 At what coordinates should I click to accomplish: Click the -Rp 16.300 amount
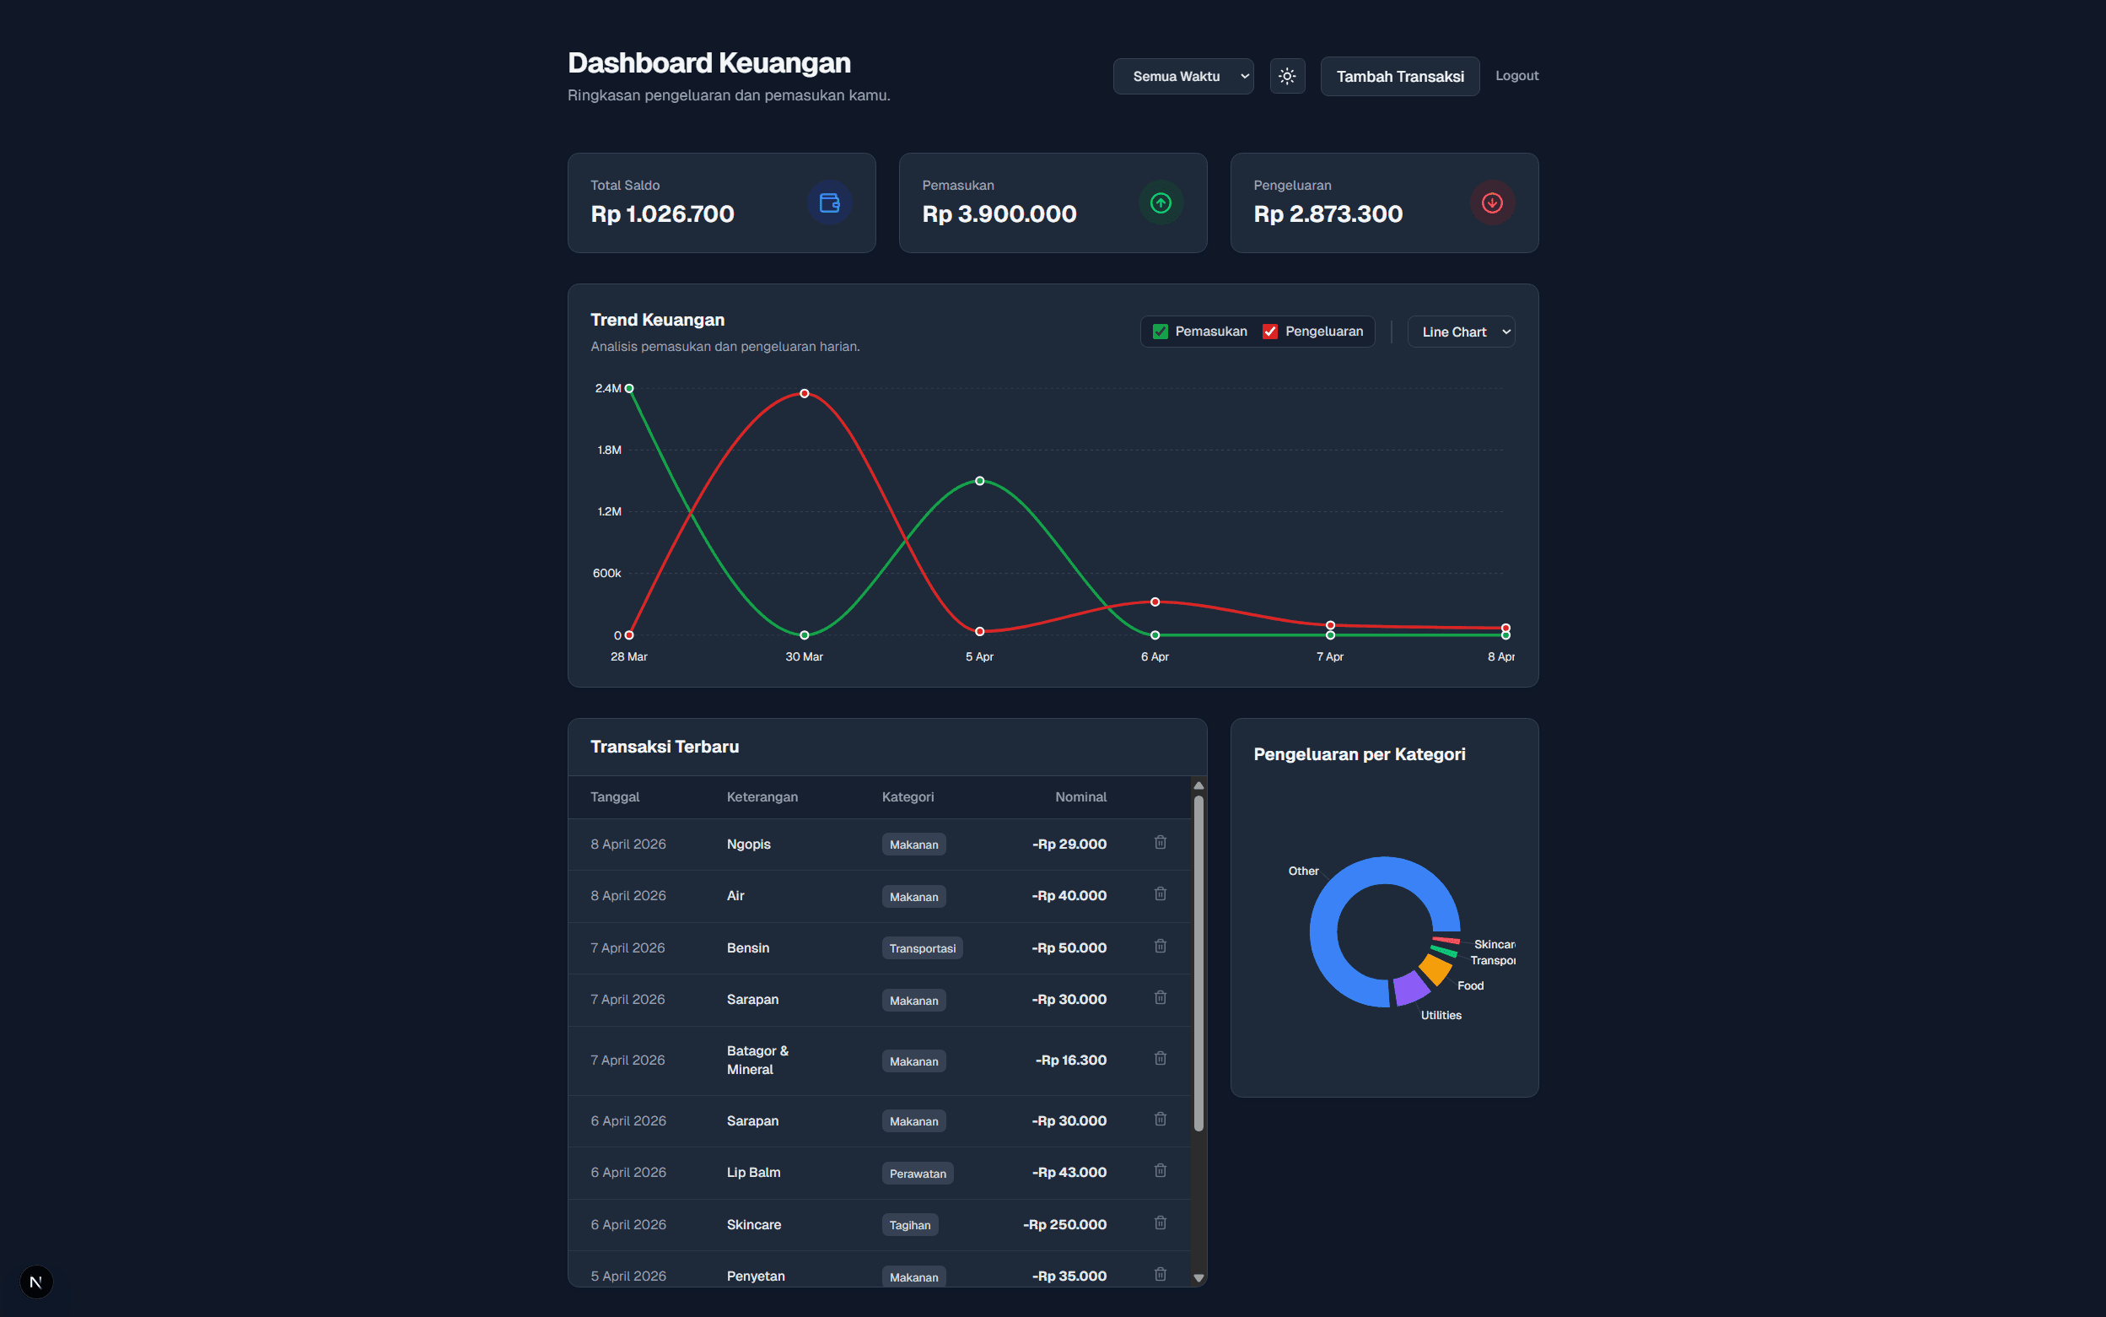[x=1071, y=1060]
